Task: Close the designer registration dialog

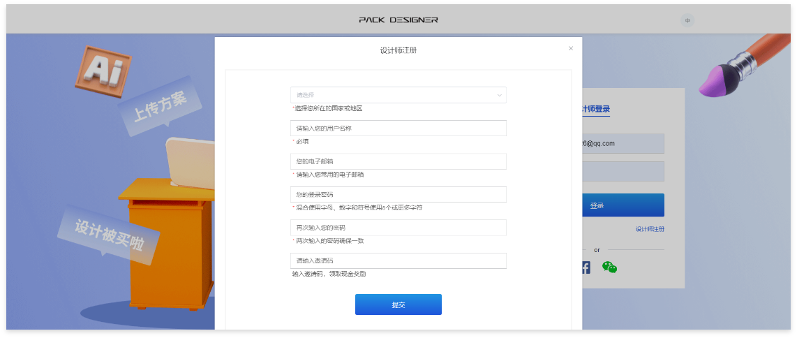Action: point(571,48)
